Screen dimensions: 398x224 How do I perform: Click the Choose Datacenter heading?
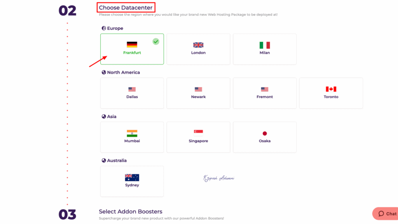click(x=126, y=7)
